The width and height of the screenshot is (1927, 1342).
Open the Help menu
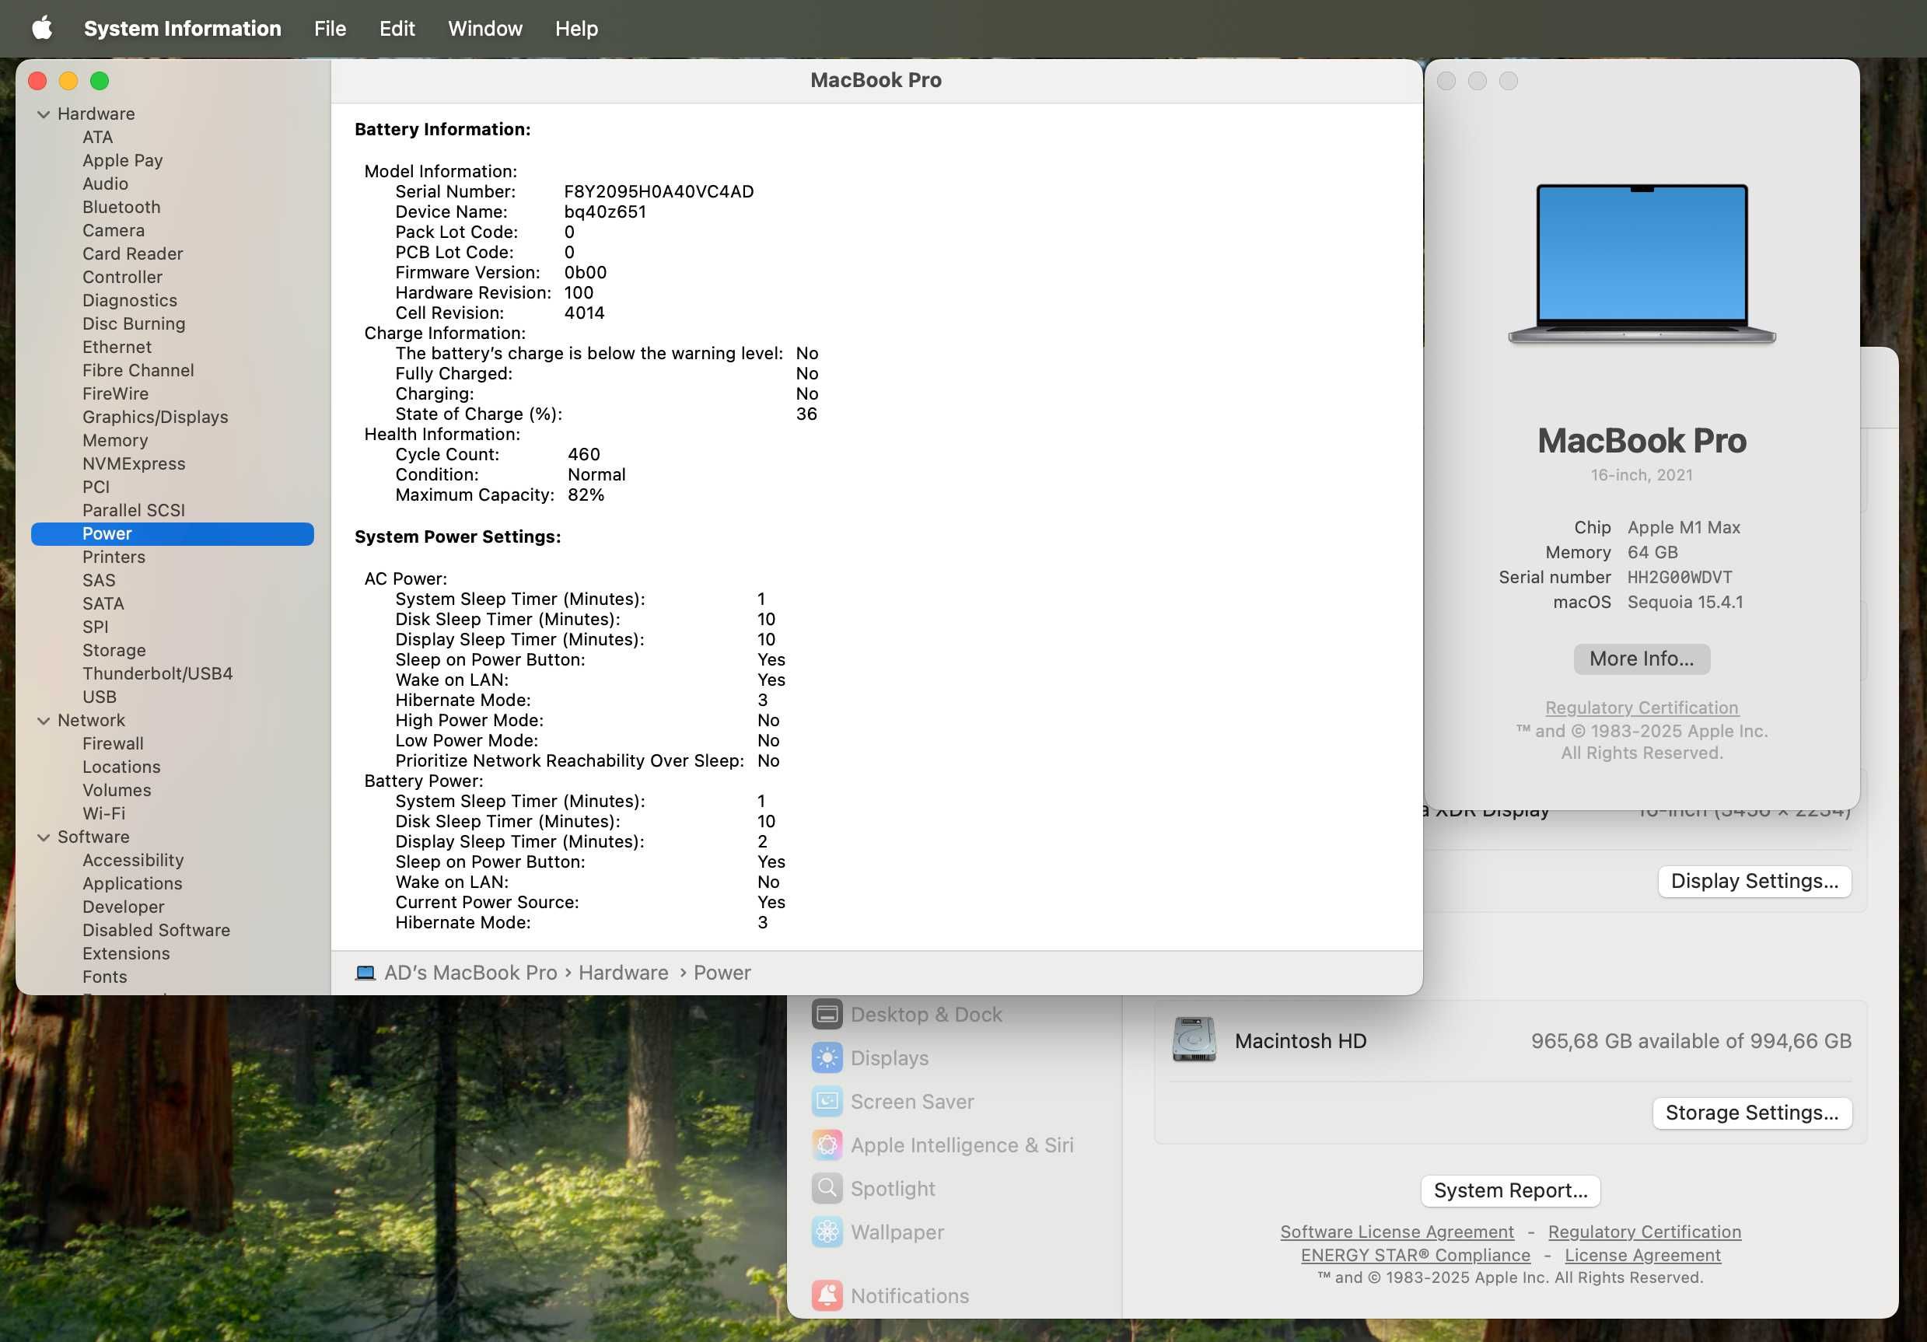[576, 29]
